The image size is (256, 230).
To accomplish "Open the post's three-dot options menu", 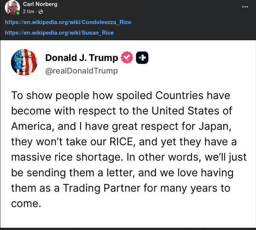I will point(245,7).
